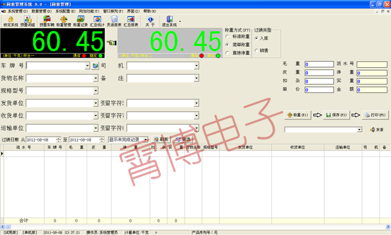Click 退出系统 exit door icon
The height and width of the screenshot is (235, 391).
point(169,21)
